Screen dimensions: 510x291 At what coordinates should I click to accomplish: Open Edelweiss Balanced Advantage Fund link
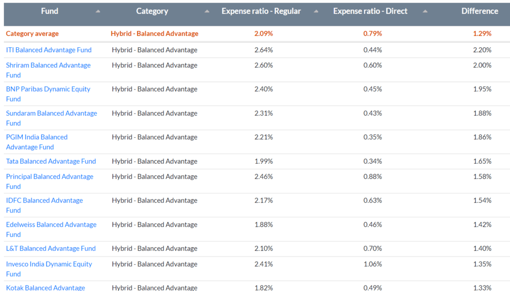[51, 224]
